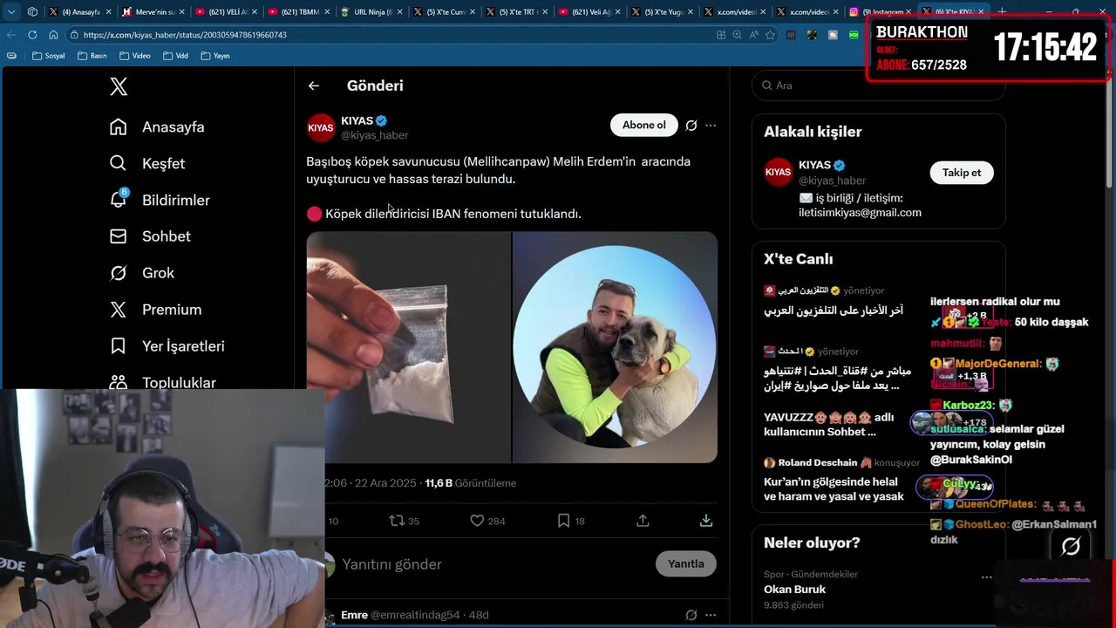Bookmark the post with 18 bookmarks
Viewport: 1116px width, 628px height.
tap(571, 521)
